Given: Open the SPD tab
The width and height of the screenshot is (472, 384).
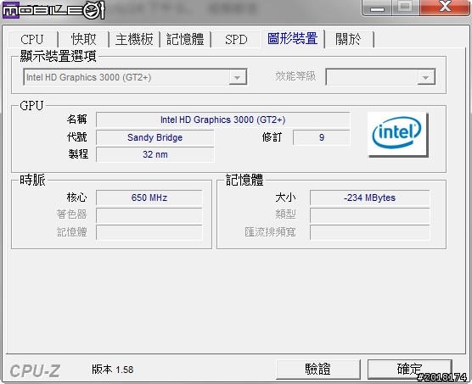Looking at the screenshot, I should coord(236,39).
